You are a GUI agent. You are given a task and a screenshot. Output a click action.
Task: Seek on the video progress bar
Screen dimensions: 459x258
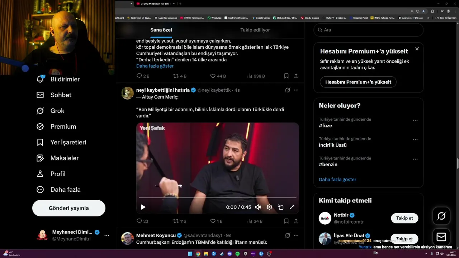[218, 197]
